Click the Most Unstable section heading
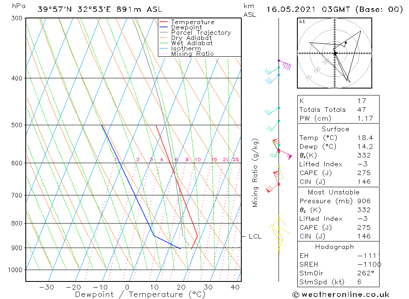This screenshot has width=409, height=299. 334,192
